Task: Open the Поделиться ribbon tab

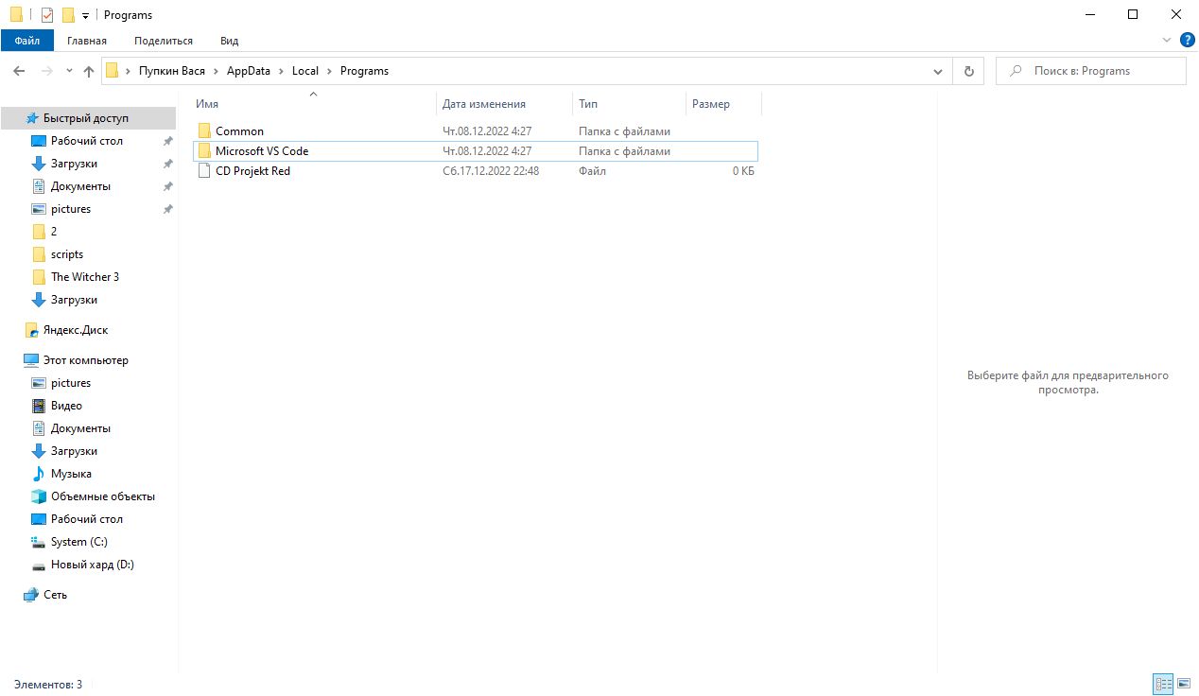Action: pyautogui.click(x=164, y=41)
